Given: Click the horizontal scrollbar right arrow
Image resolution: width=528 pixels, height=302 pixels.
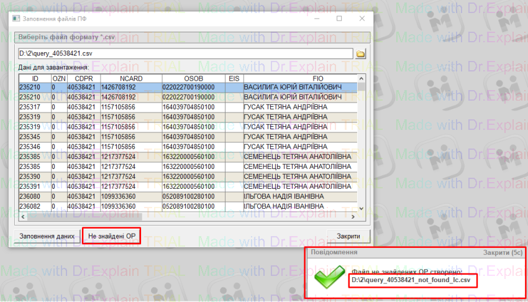Looking at the screenshot, I should [353, 216].
